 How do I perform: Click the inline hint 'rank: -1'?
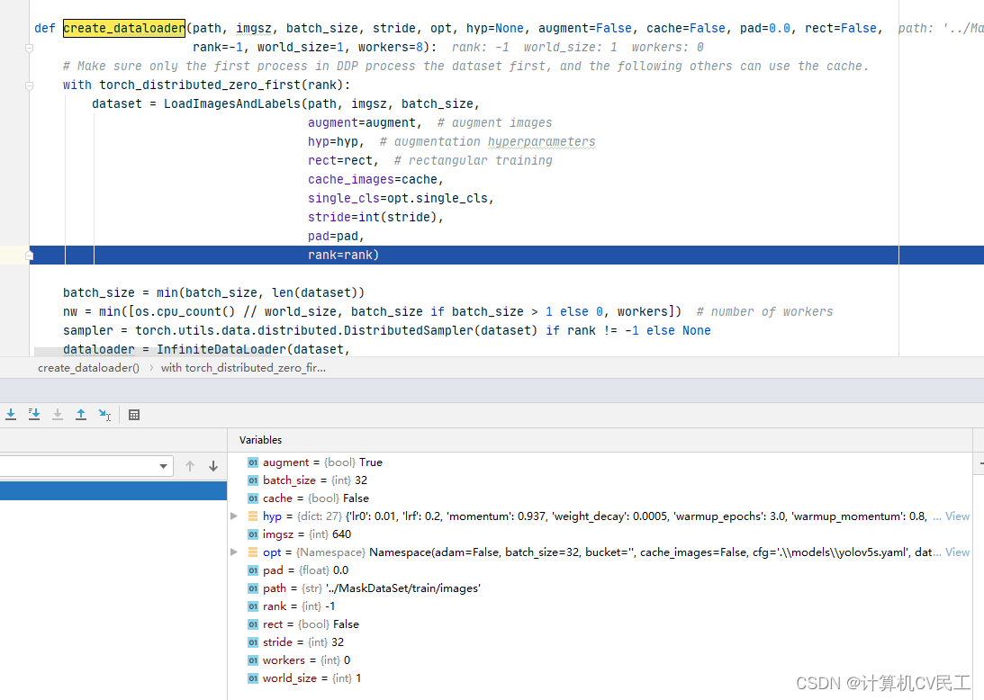tap(481, 48)
